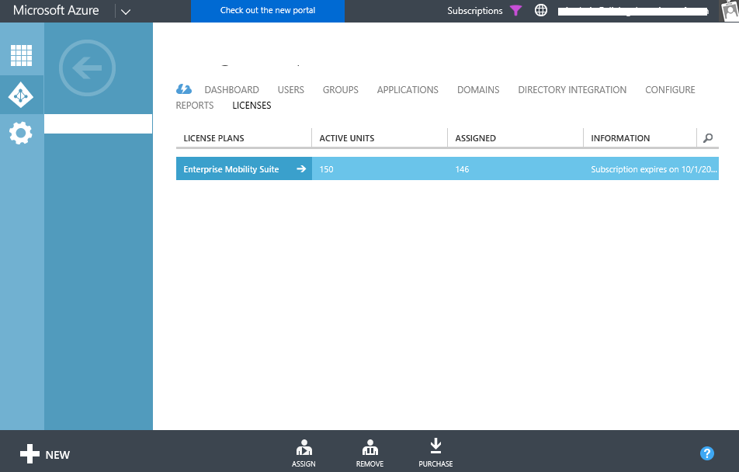Go back with the circular arrow

[87, 68]
